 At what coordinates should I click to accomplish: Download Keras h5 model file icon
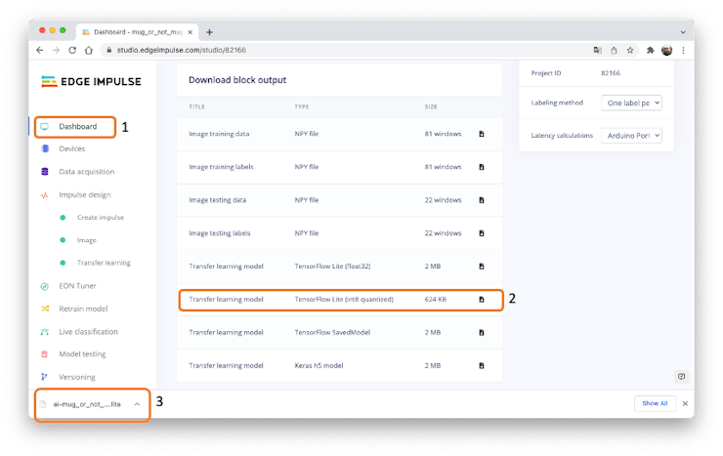[482, 366]
